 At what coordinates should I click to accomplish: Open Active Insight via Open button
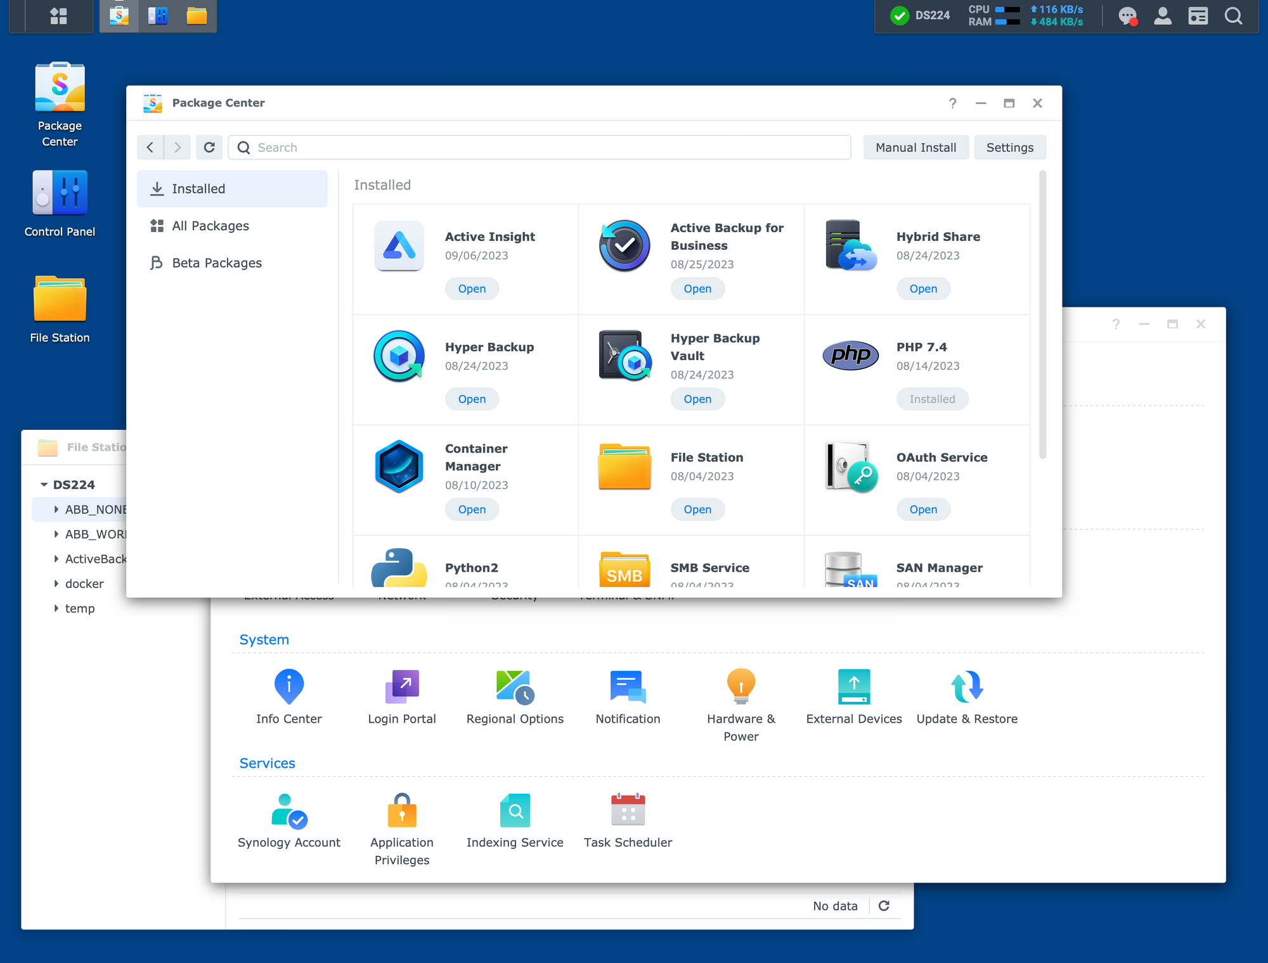pyautogui.click(x=472, y=288)
